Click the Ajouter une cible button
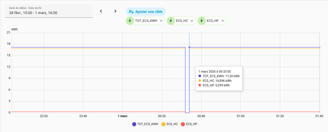This screenshot has height=132, width=328. 146,12
